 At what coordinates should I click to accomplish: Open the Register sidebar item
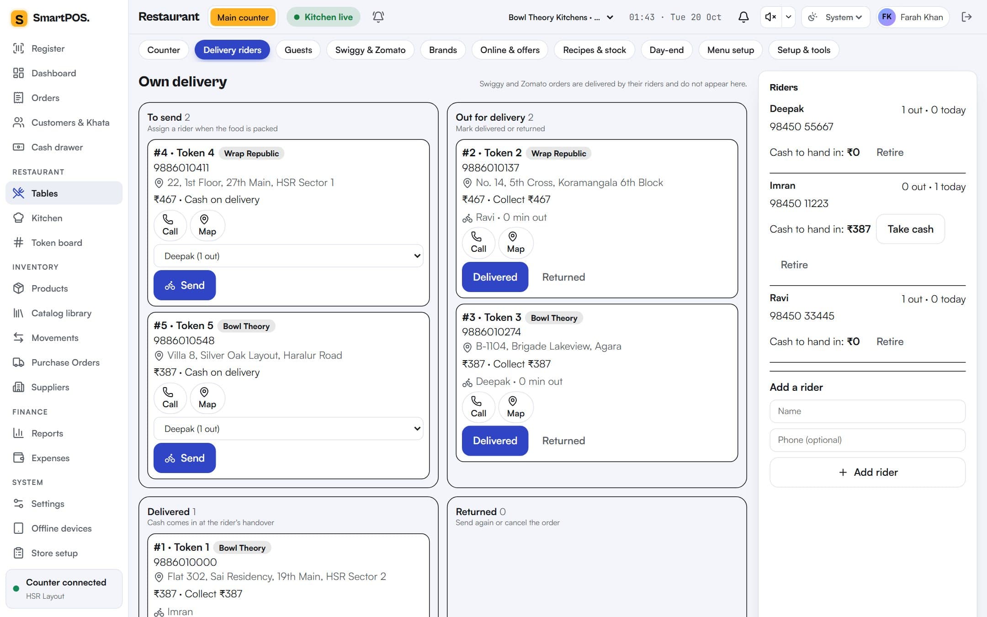tap(64, 48)
